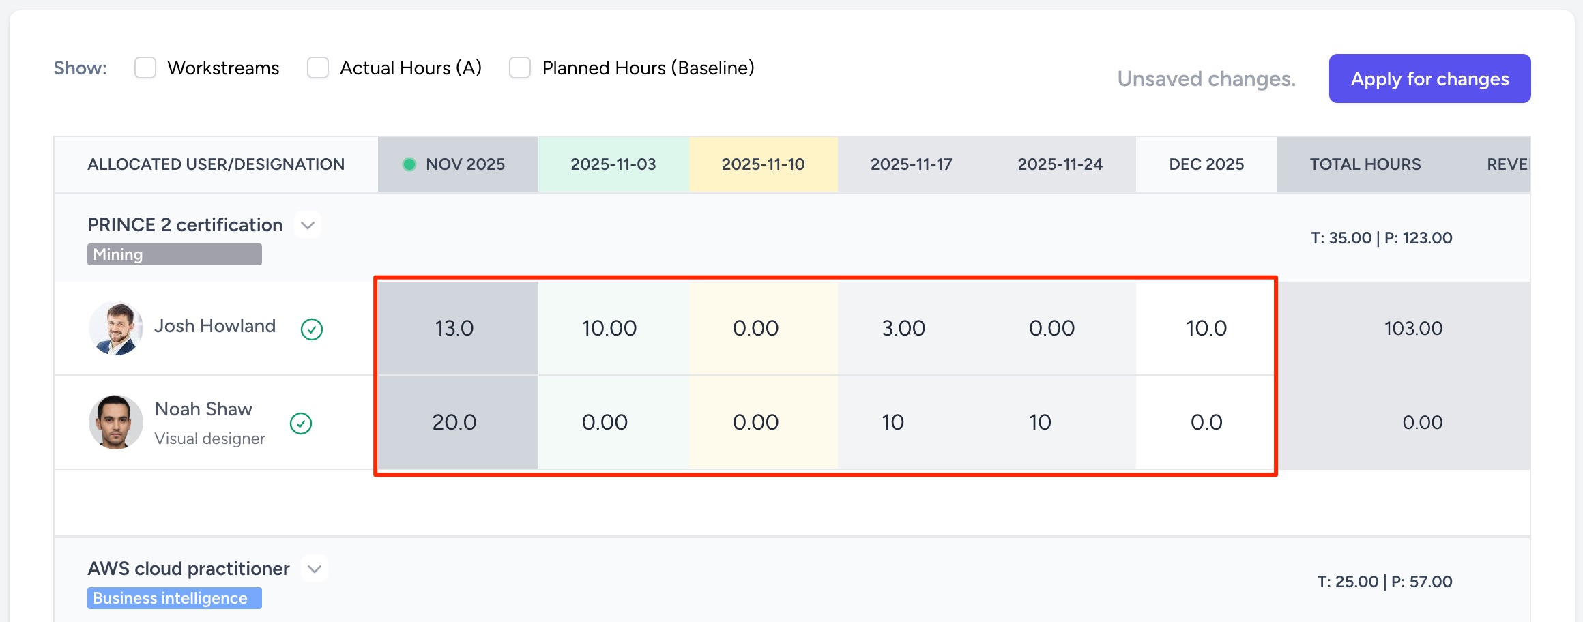Click Noah Shaw's green approved checkmark icon
This screenshot has width=1583, height=622.
click(301, 424)
